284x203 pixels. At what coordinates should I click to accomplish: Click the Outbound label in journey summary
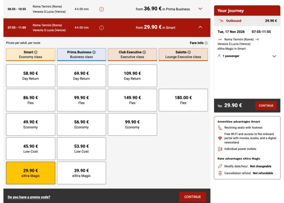coord(233,21)
